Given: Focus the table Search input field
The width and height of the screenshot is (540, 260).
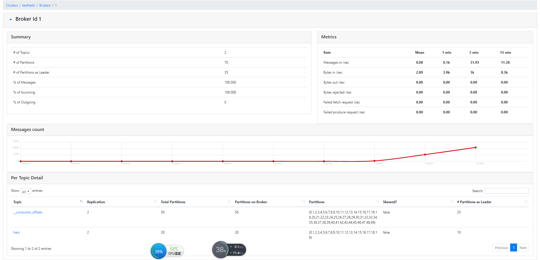Looking at the screenshot, I should 507,191.
